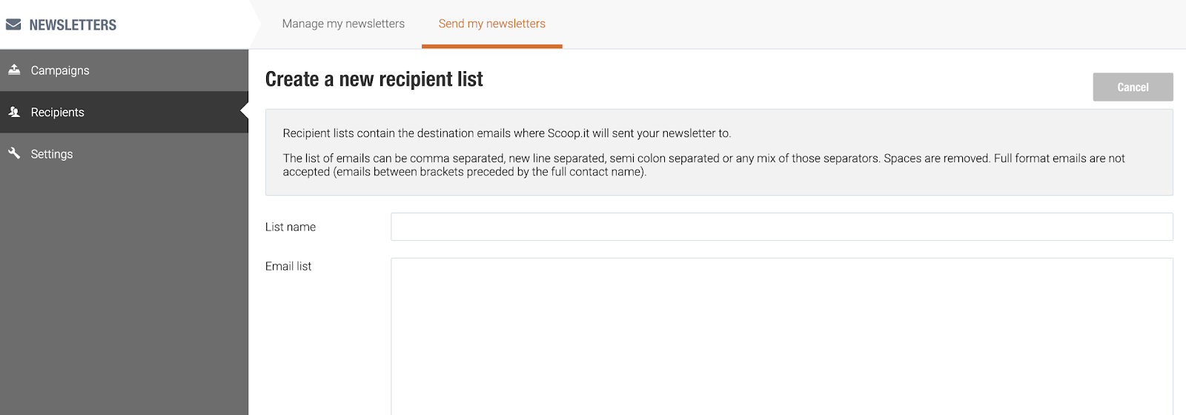Image resolution: width=1186 pixels, height=415 pixels.
Task: Open the Campaigns sidebar section
Action: (124, 70)
